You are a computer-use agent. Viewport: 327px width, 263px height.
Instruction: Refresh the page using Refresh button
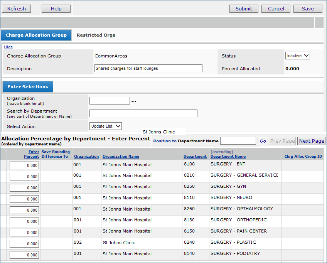point(17,8)
